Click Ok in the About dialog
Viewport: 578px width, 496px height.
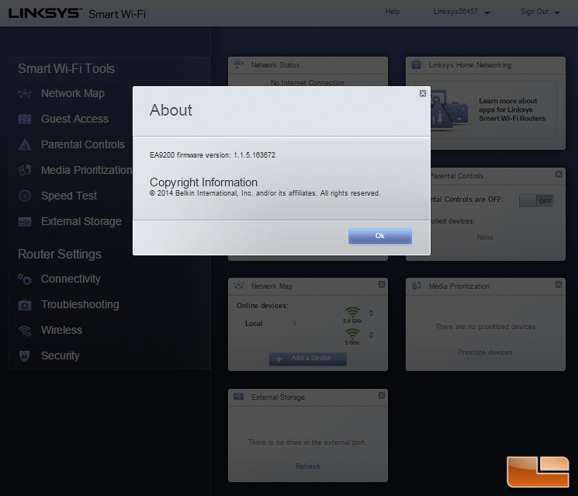[x=380, y=236]
